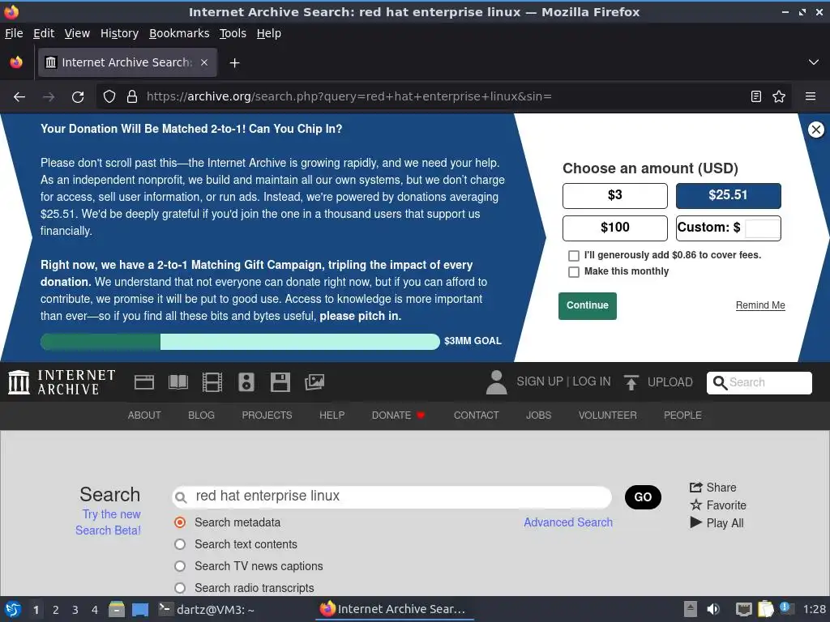Screen dimensions: 830x622
Task: Open the Images icon
Action: (314, 382)
